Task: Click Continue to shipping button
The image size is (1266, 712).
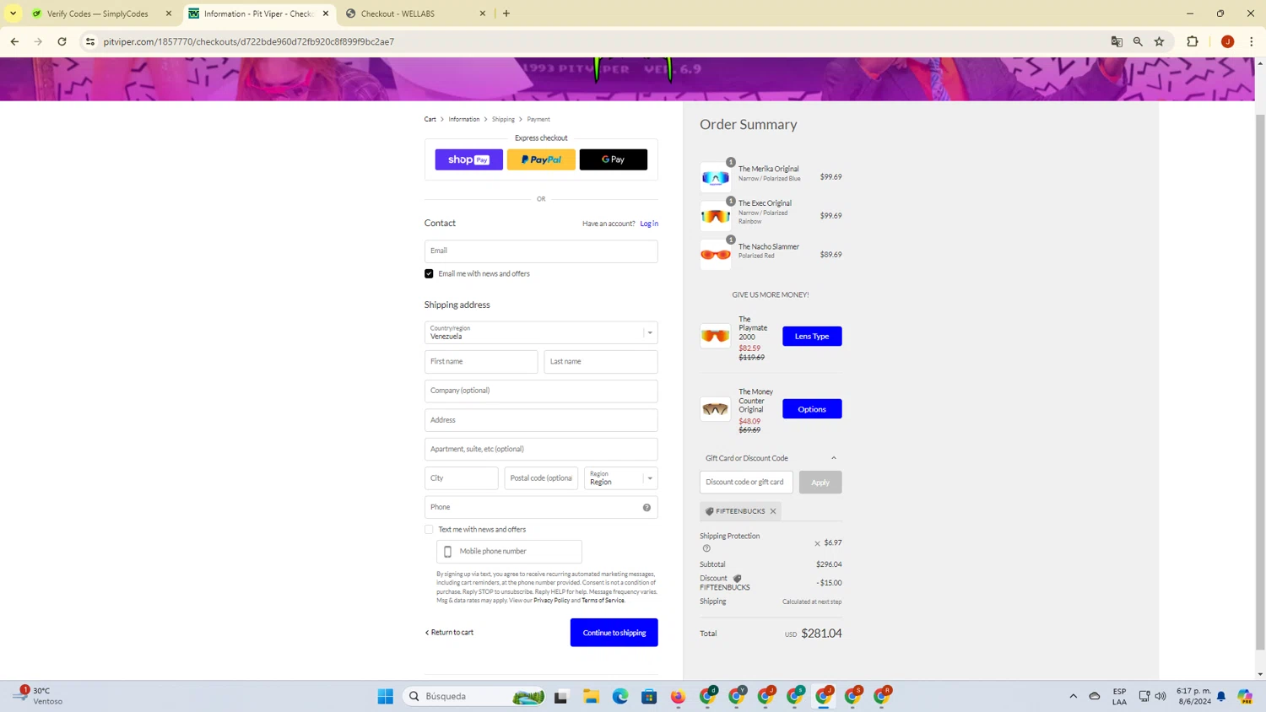Action: pos(614,633)
